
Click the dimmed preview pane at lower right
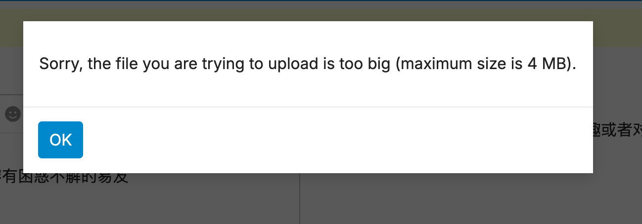[x=470, y=200]
